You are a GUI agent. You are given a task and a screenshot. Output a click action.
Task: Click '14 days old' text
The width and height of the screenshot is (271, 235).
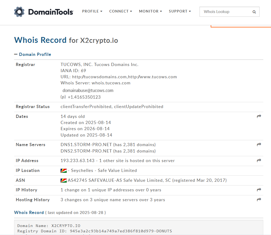73,117
